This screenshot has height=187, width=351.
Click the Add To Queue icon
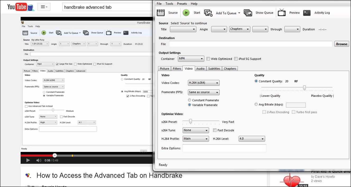click(x=208, y=13)
